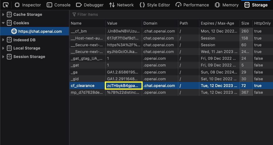This screenshot has width=273, height=145.
Task: Focus the Filter Items input field
Action: point(171,15)
